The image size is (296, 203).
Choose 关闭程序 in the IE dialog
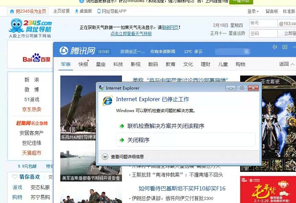tap(186, 140)
